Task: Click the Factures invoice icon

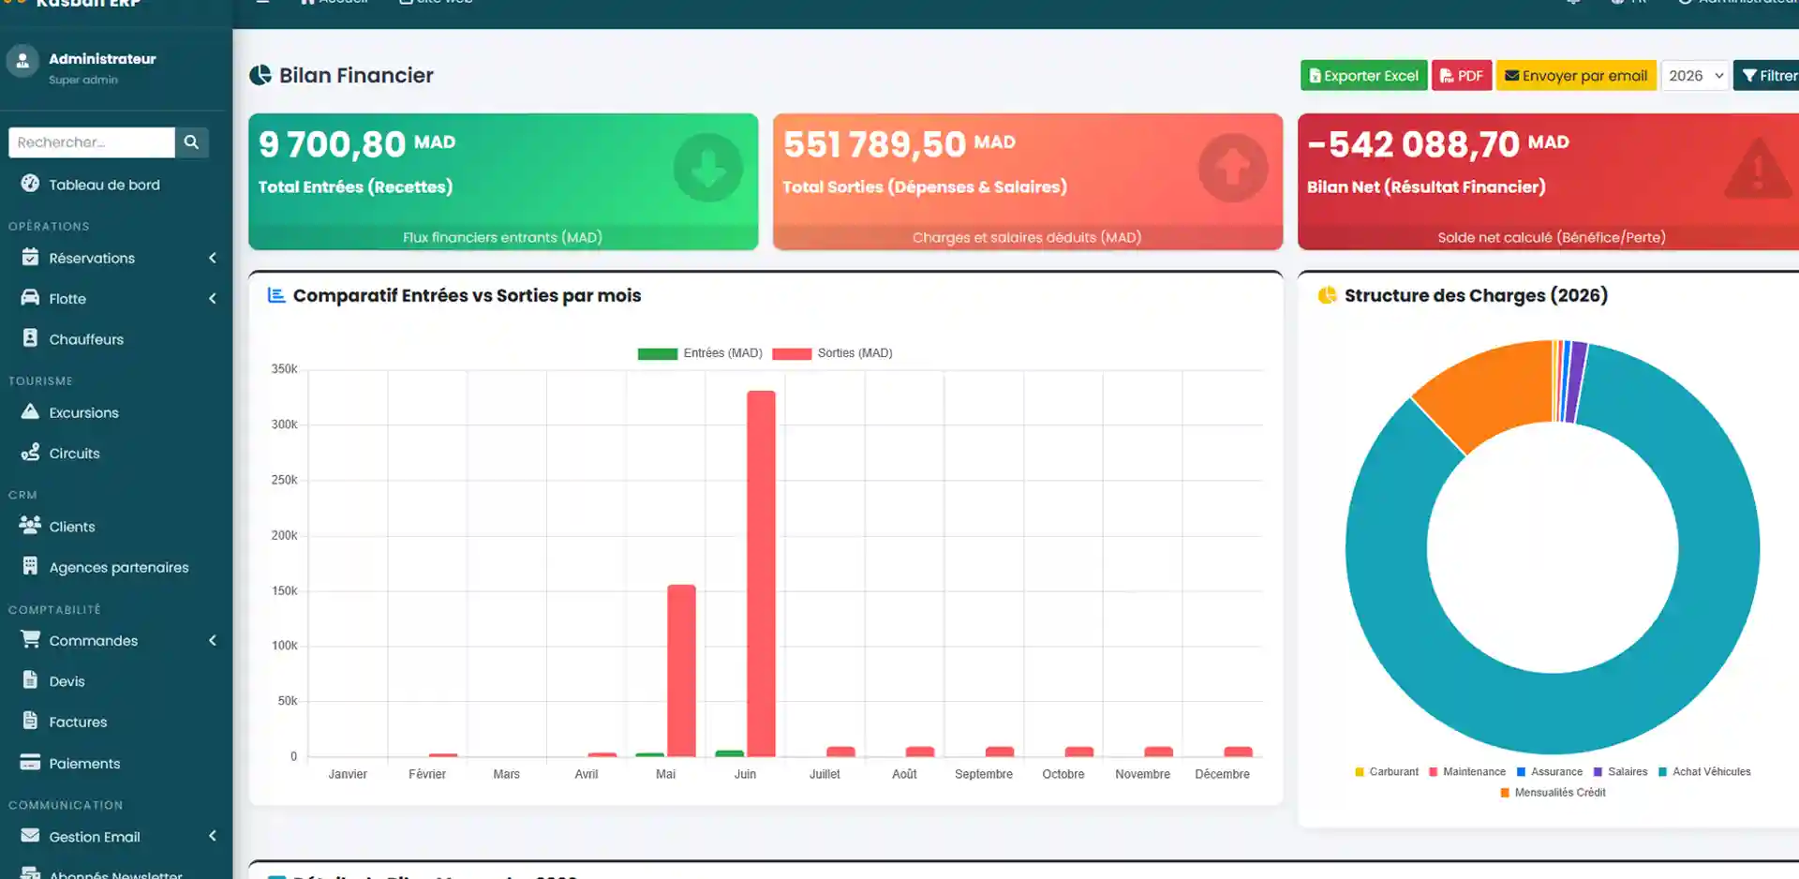Action: pyautogui.click(x=30, y=721)
